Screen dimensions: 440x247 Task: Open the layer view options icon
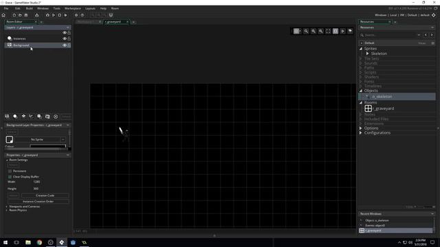tap(350, 32)
